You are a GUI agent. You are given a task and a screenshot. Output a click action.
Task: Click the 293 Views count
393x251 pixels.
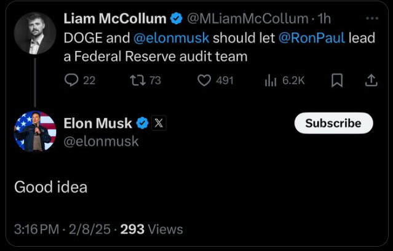pos(152,229)
